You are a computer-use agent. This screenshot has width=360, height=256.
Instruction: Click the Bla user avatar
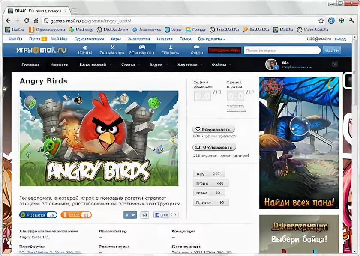tap(272, 64)
